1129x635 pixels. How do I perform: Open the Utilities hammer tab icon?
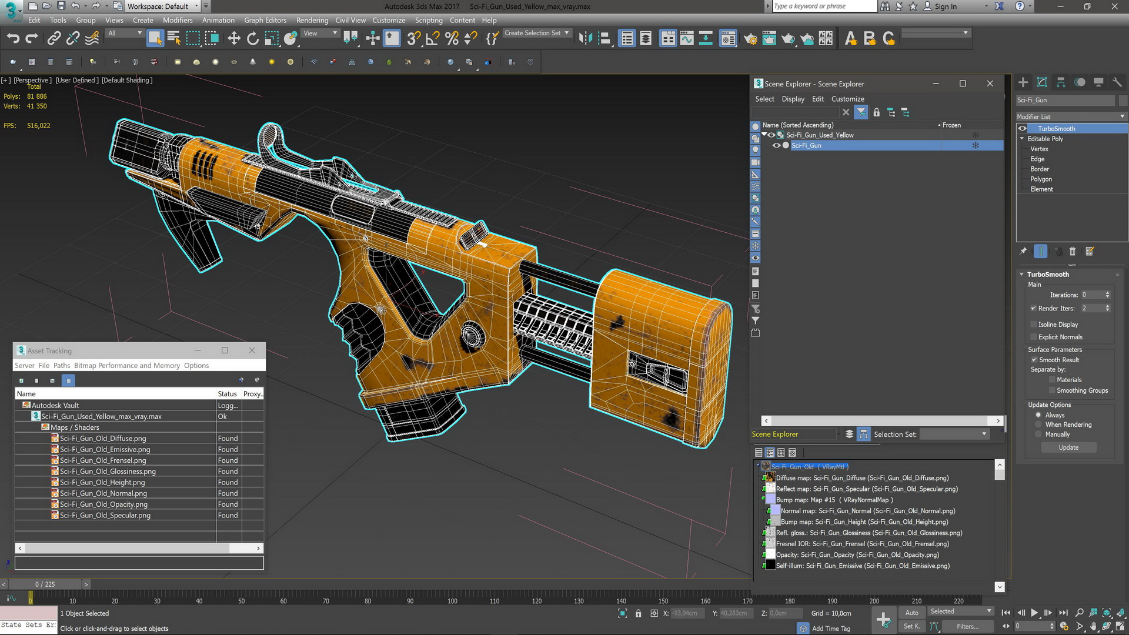(x=1117, y=82)
